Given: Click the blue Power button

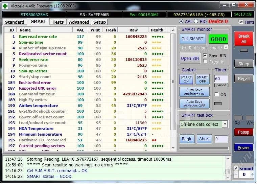Looking at the screenshot, I should (243, 148).
